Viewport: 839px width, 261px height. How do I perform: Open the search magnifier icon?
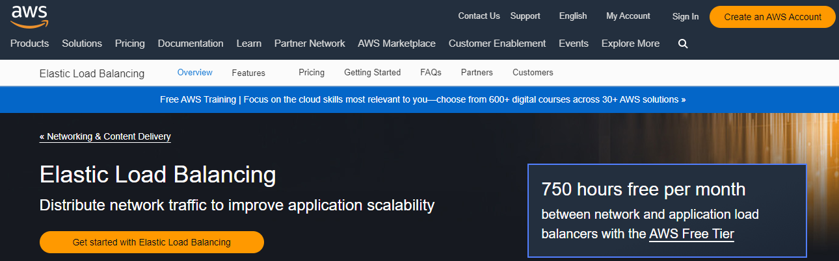pyautogui.click(x=682, y=44)
